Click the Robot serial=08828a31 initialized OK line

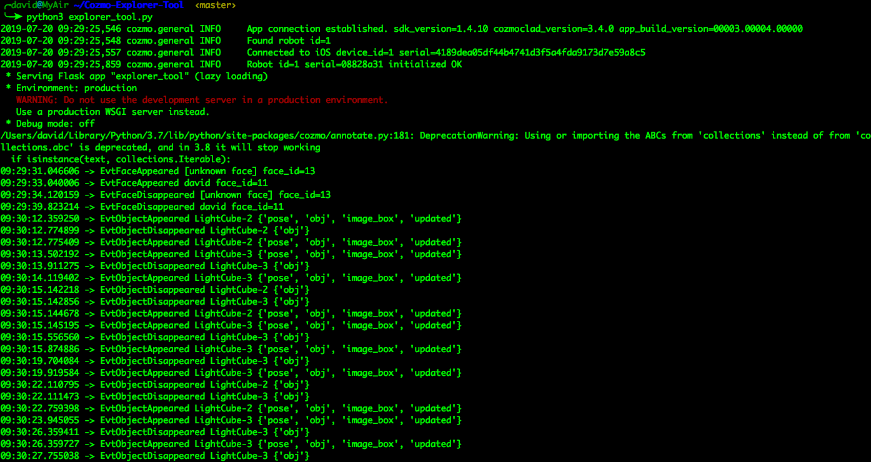tap(354, 64)
